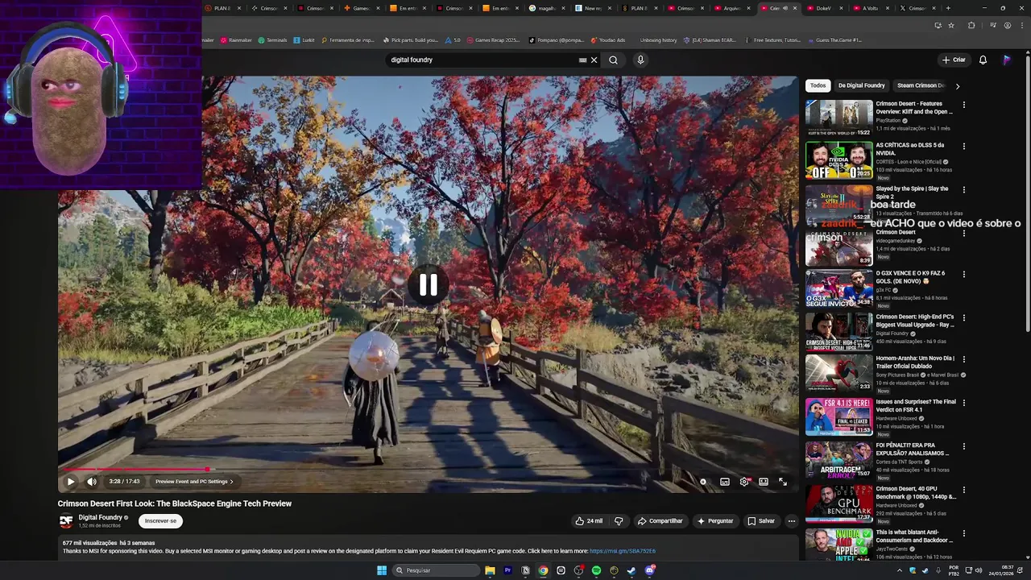Image resolution: width=1031 pixels, height=580 pixels.
Task: Click the taskbar Pesquisar search box
Action: 436,570
